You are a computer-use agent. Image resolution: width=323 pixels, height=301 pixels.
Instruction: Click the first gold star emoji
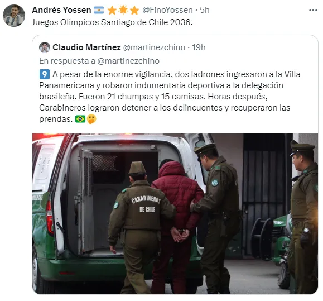click(x=112, y=10)
